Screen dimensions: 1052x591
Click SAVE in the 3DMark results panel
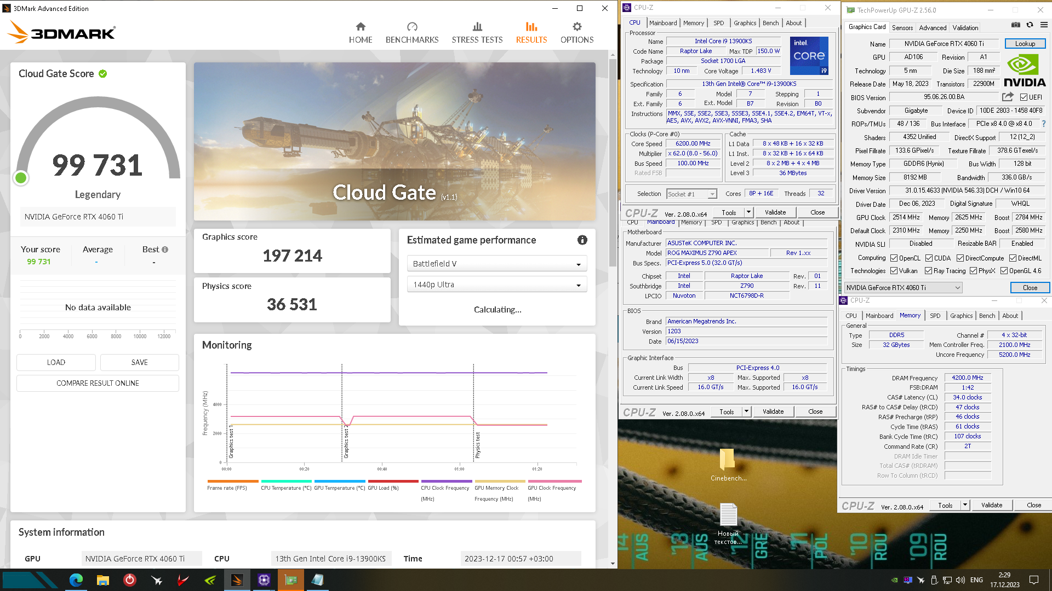139,362
